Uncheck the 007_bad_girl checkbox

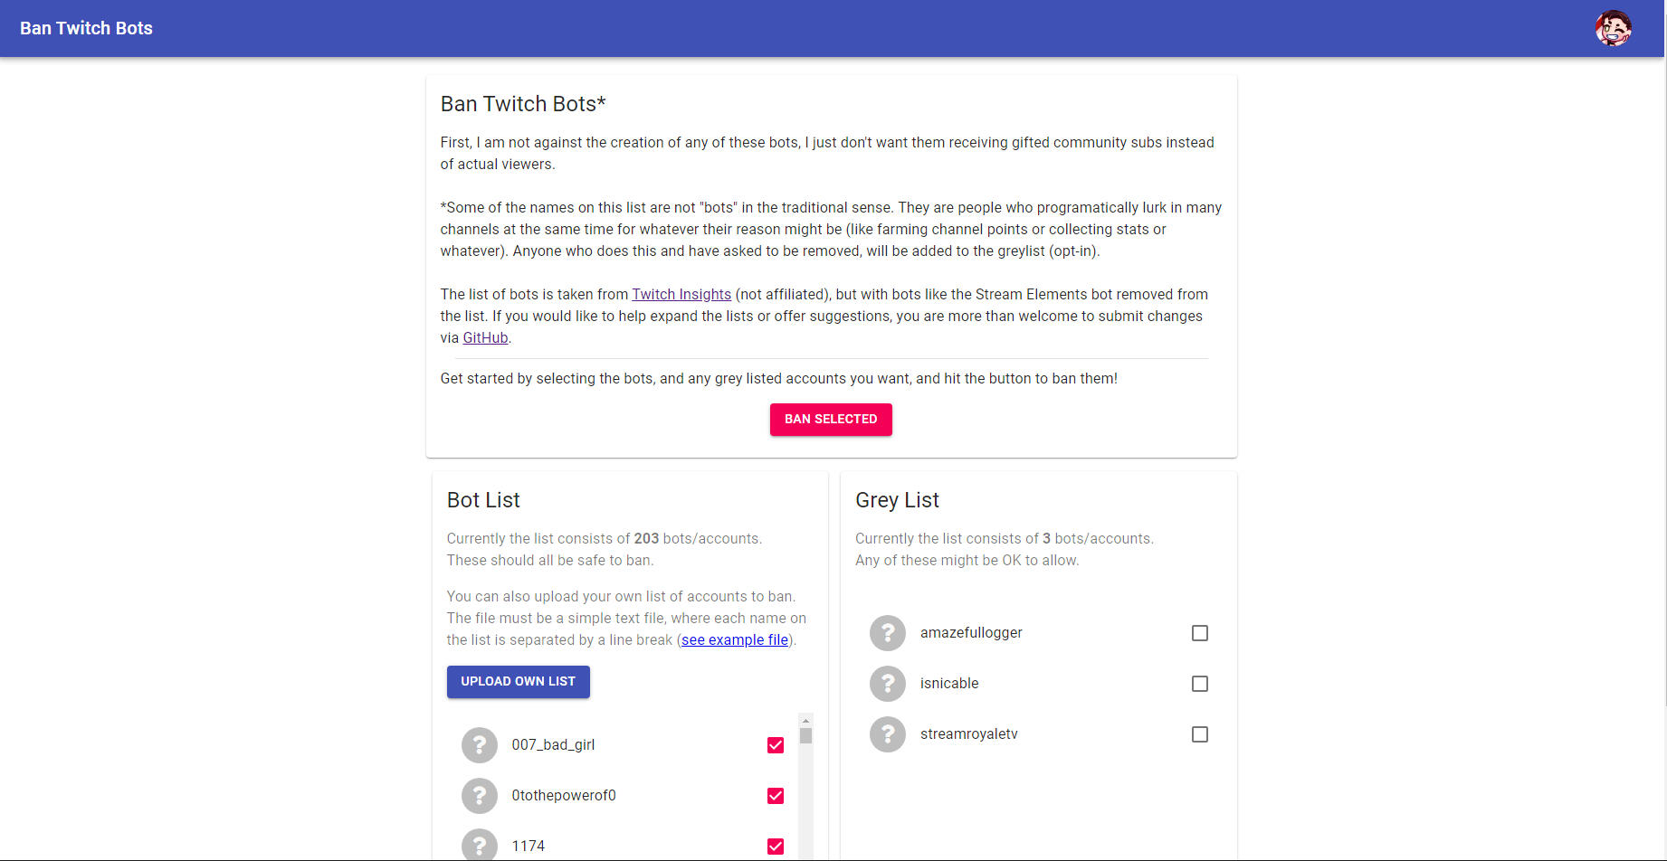point(776,745)
